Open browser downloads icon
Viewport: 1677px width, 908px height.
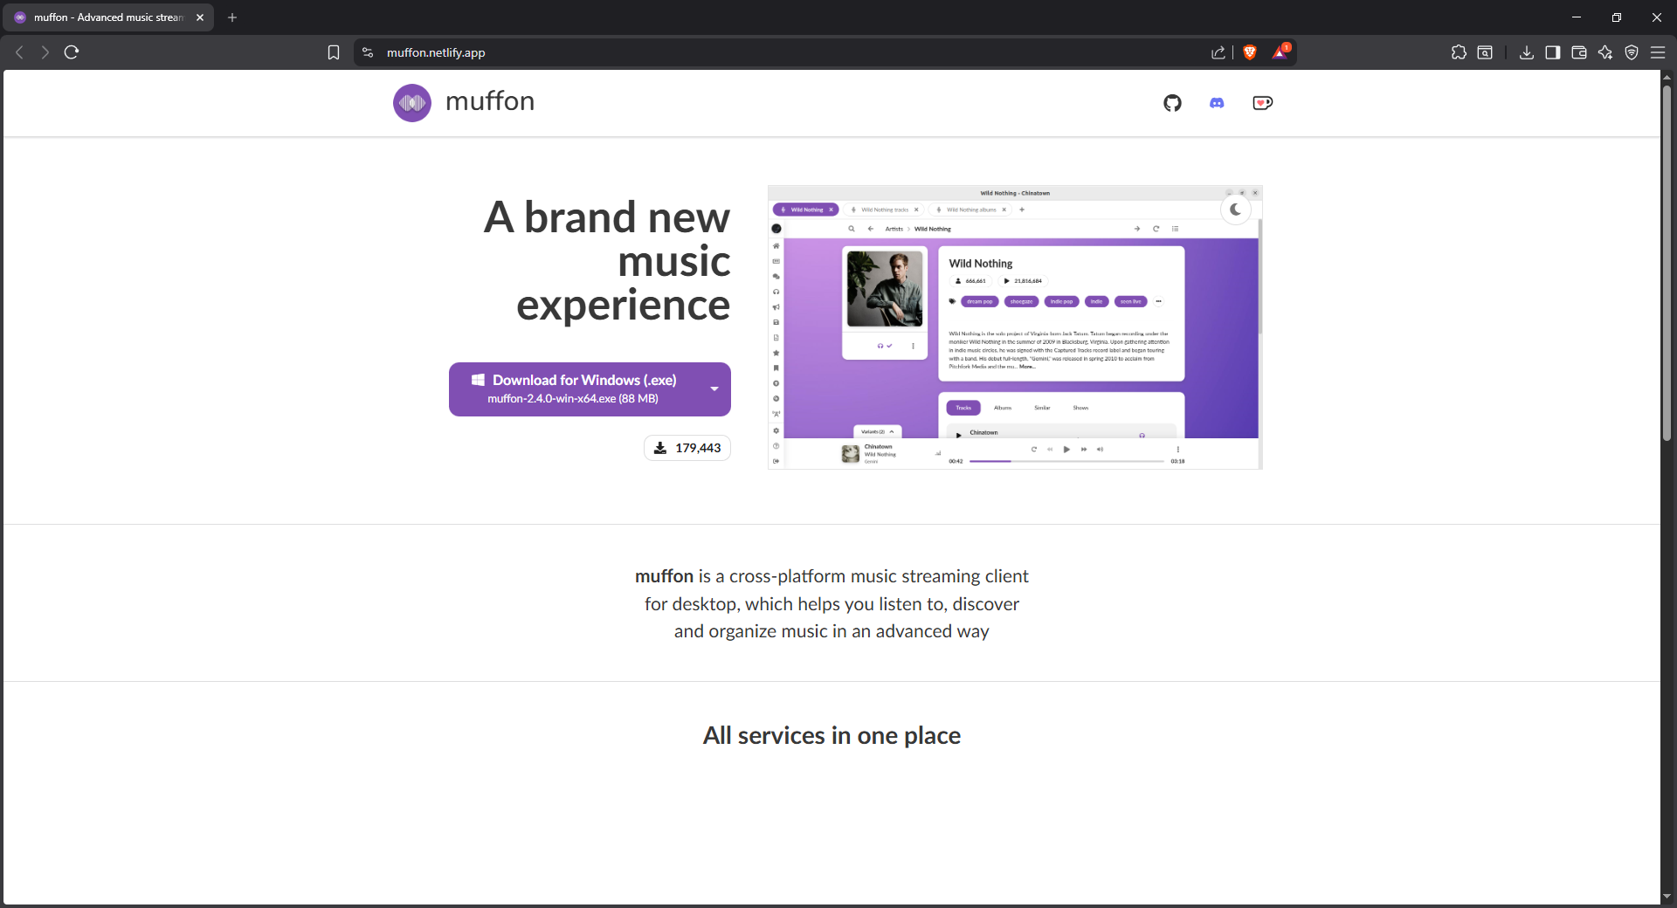(1527, 52)
